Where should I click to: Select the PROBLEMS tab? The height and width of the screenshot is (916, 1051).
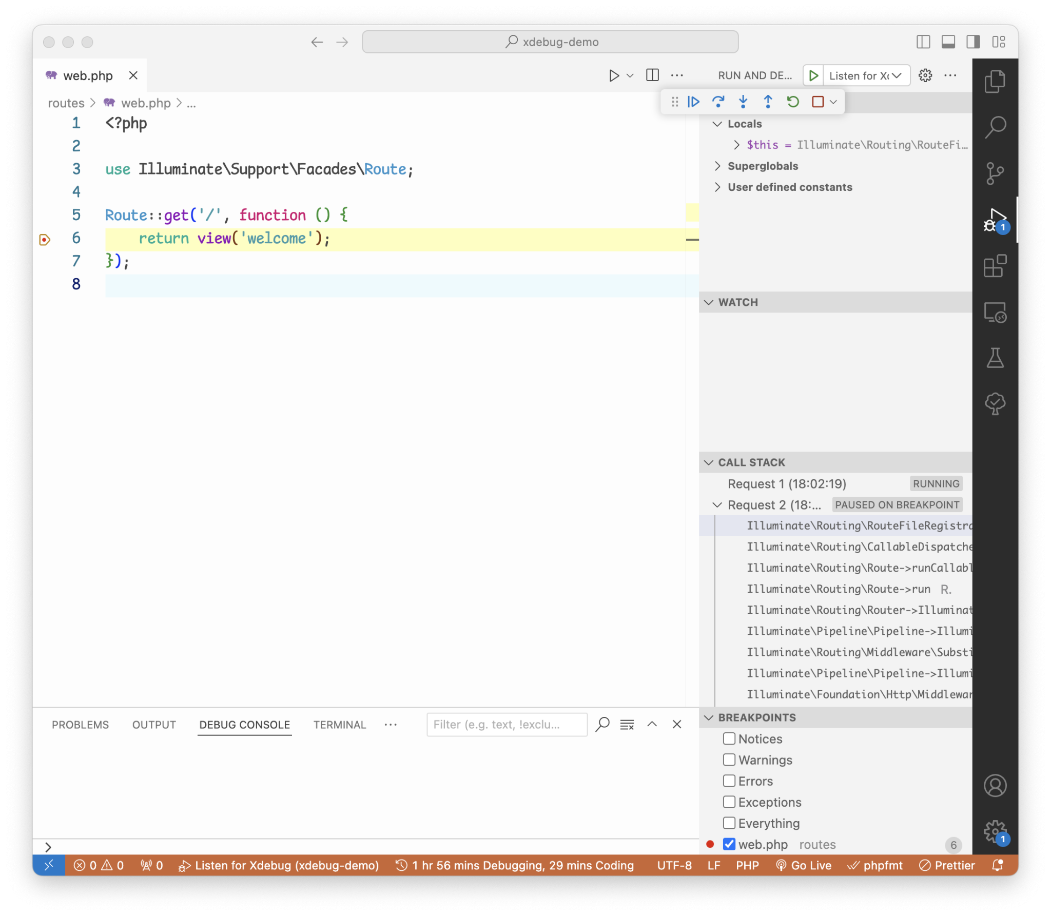coord(80,725)
